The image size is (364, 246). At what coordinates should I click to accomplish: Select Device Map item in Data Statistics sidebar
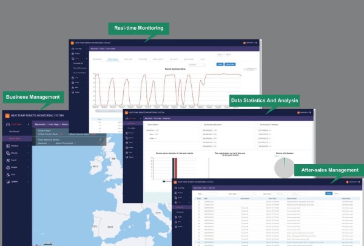coord(131,128)
